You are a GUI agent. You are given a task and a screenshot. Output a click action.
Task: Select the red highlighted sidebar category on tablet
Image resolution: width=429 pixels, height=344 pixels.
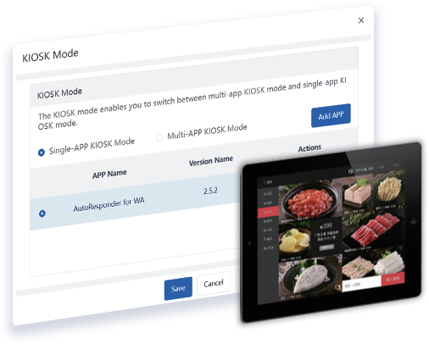coord(268,212)
